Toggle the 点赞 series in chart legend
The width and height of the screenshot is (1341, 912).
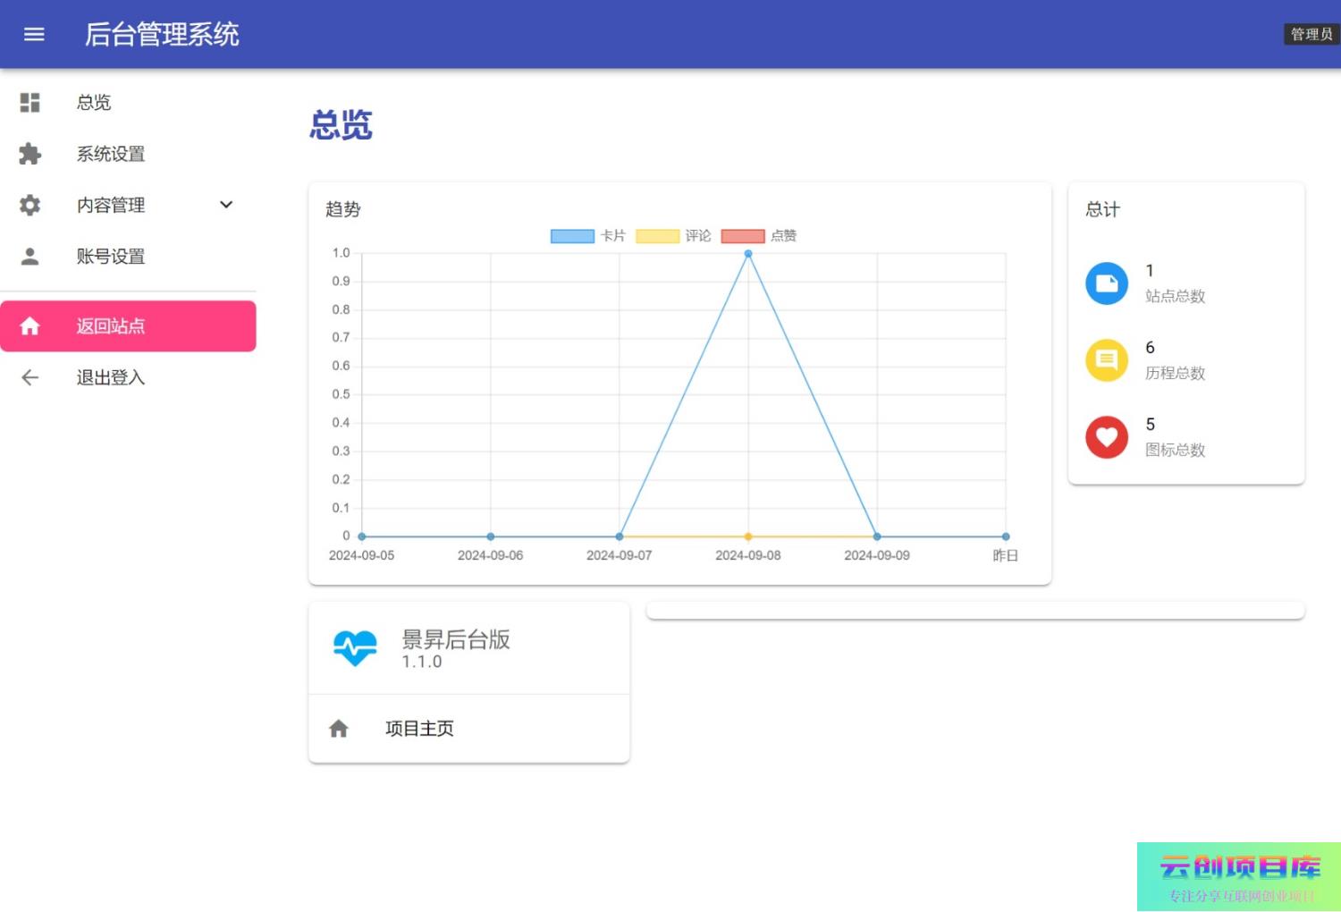point(758,236)
